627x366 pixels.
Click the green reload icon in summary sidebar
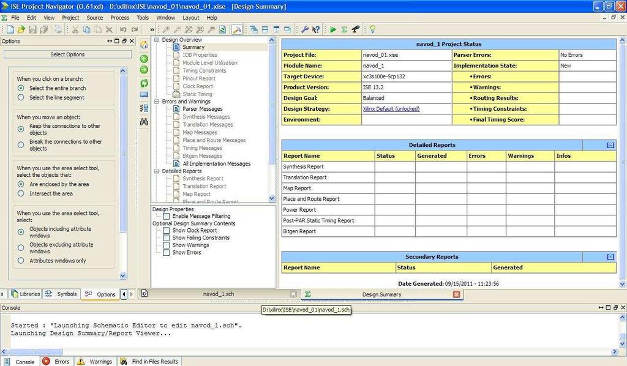(144, 83)
